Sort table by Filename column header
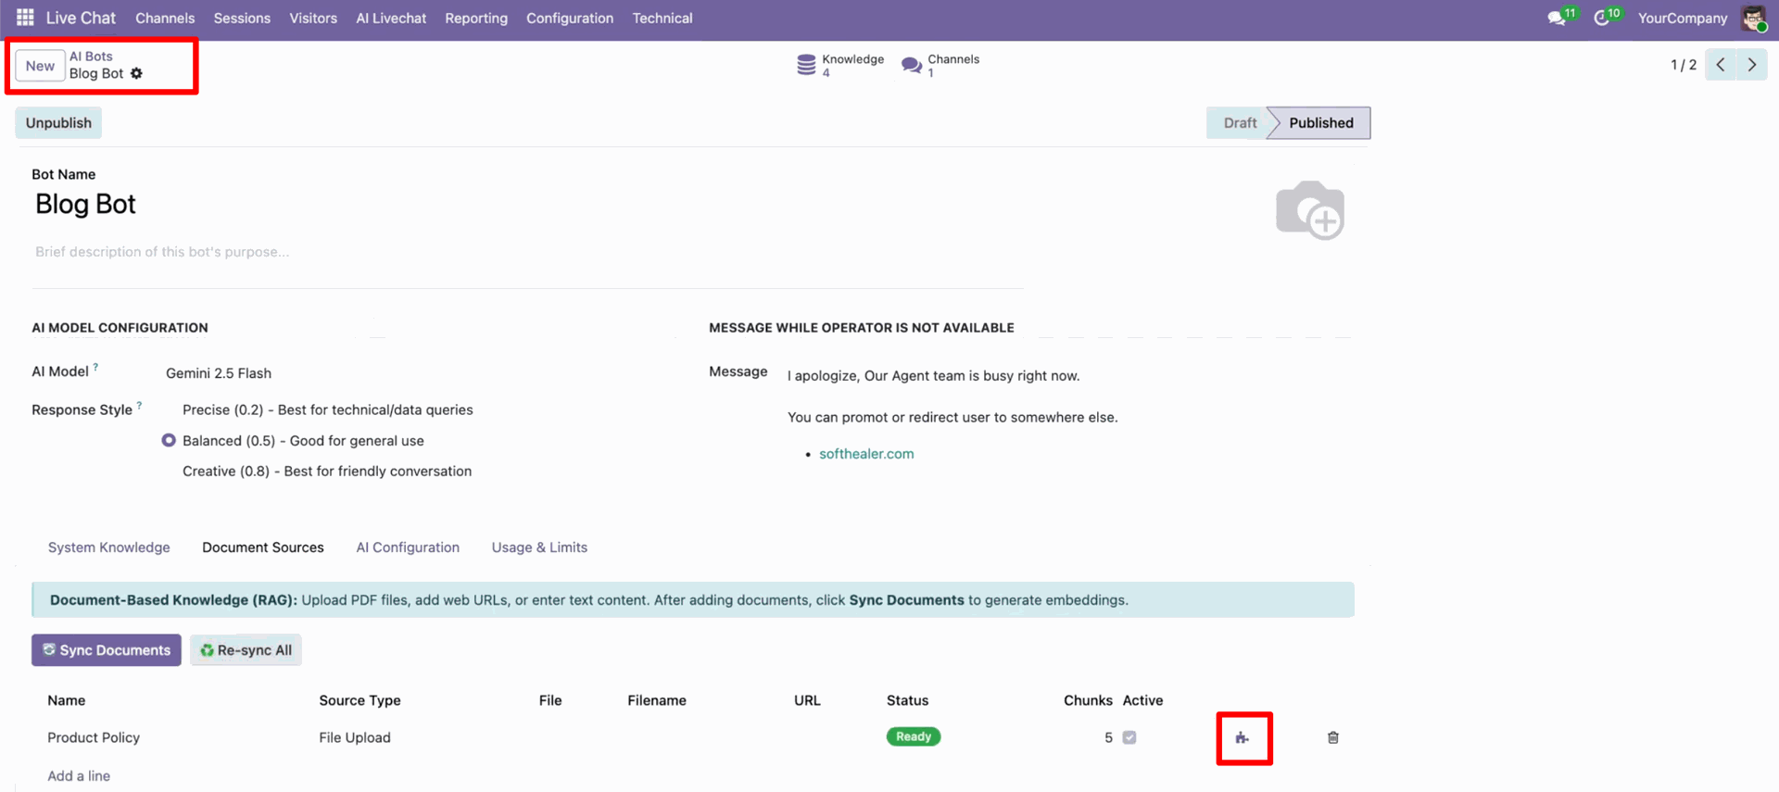The image size is (1779, 792). [x=657, y=700]
